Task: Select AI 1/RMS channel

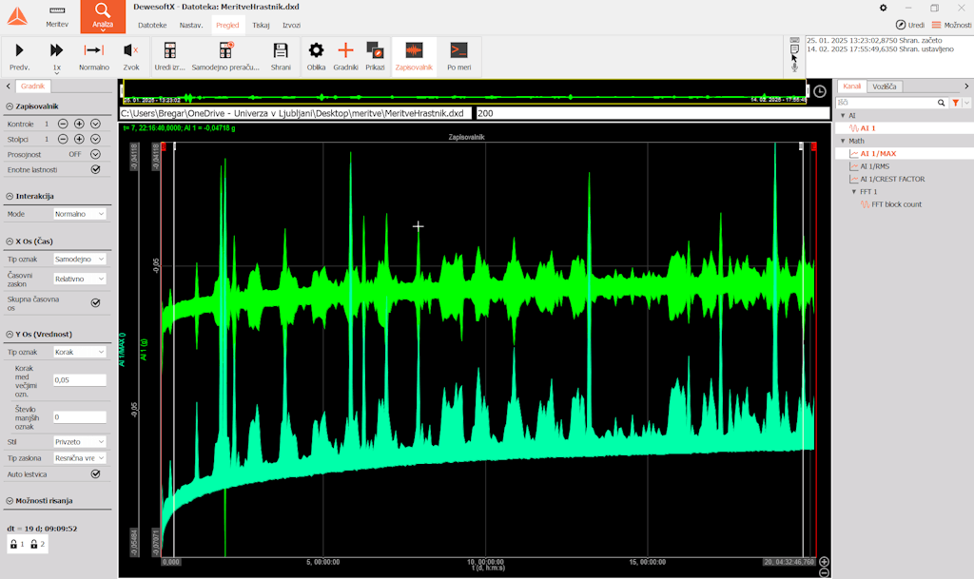Action: (875, 166)
